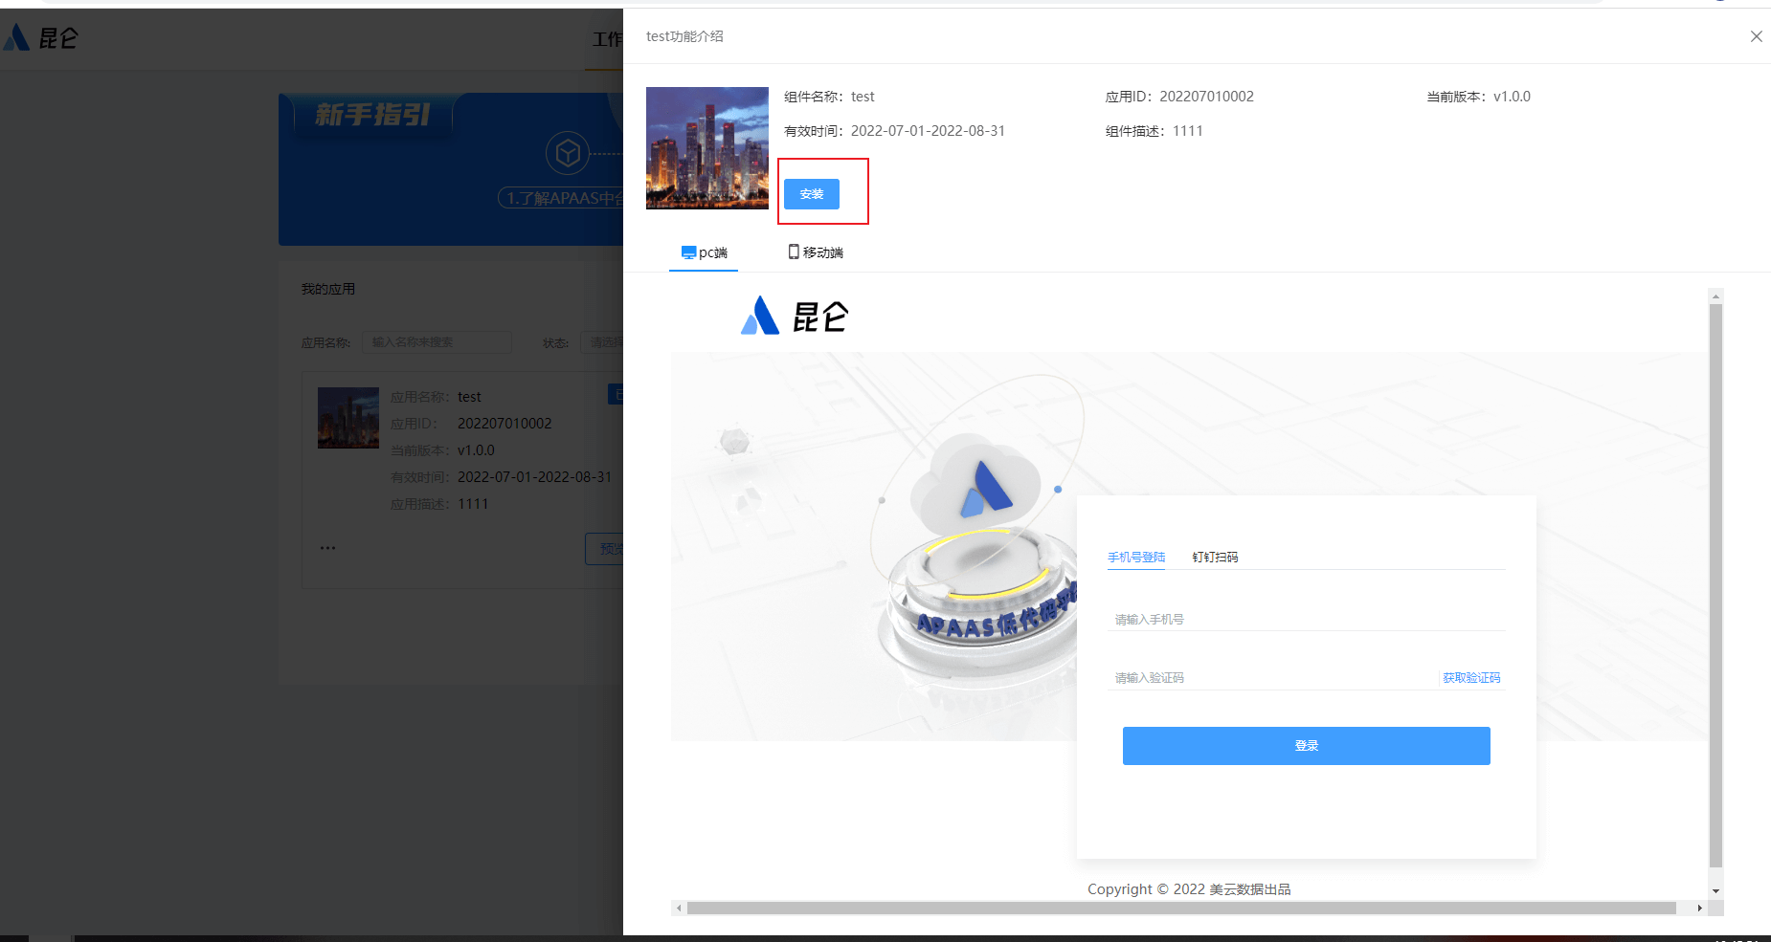The height and width of the screenshot is (942, 1771).
Task: Click the blue 登录 button
Action: [x=1306, y=746]
